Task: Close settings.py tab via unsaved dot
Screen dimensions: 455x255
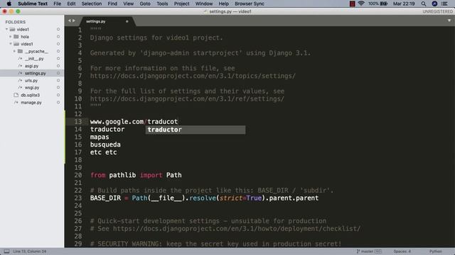Action: pos(127,21)
